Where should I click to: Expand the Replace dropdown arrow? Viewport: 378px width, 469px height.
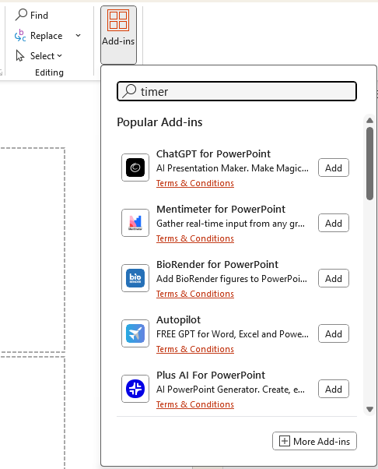[79, 36]
